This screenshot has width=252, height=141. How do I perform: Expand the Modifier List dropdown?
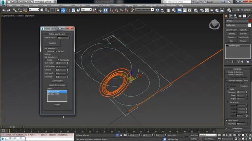click(249, 25)
